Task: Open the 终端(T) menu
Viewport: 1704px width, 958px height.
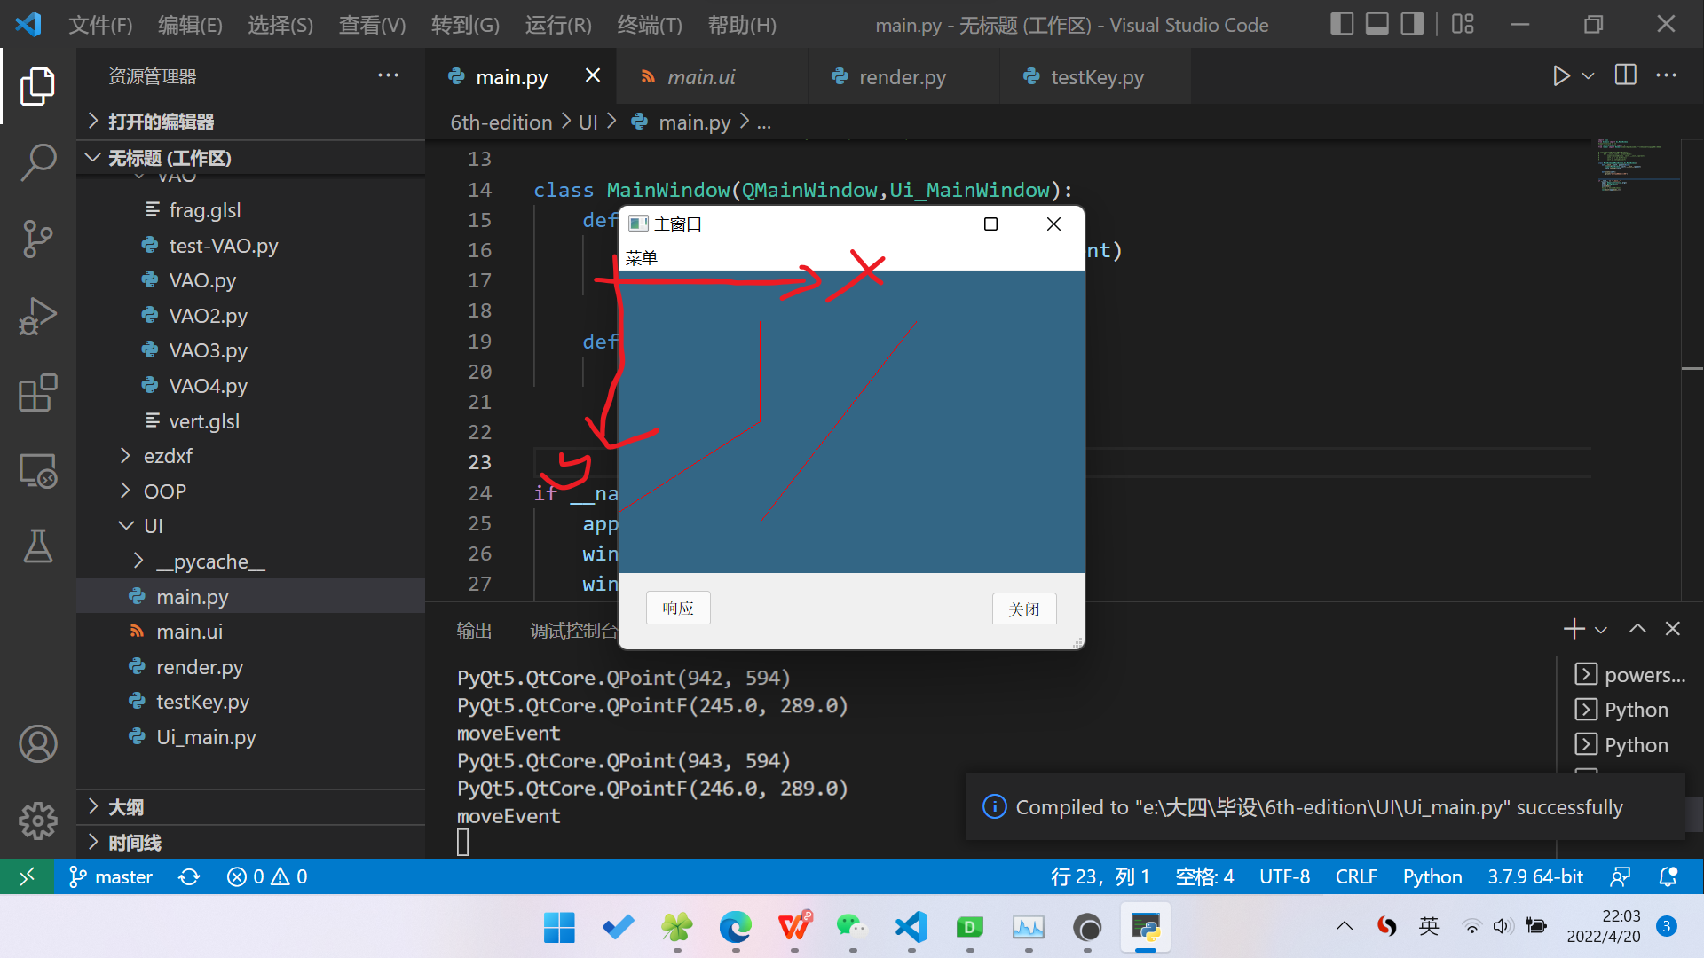Action: (x=649, y=25)
